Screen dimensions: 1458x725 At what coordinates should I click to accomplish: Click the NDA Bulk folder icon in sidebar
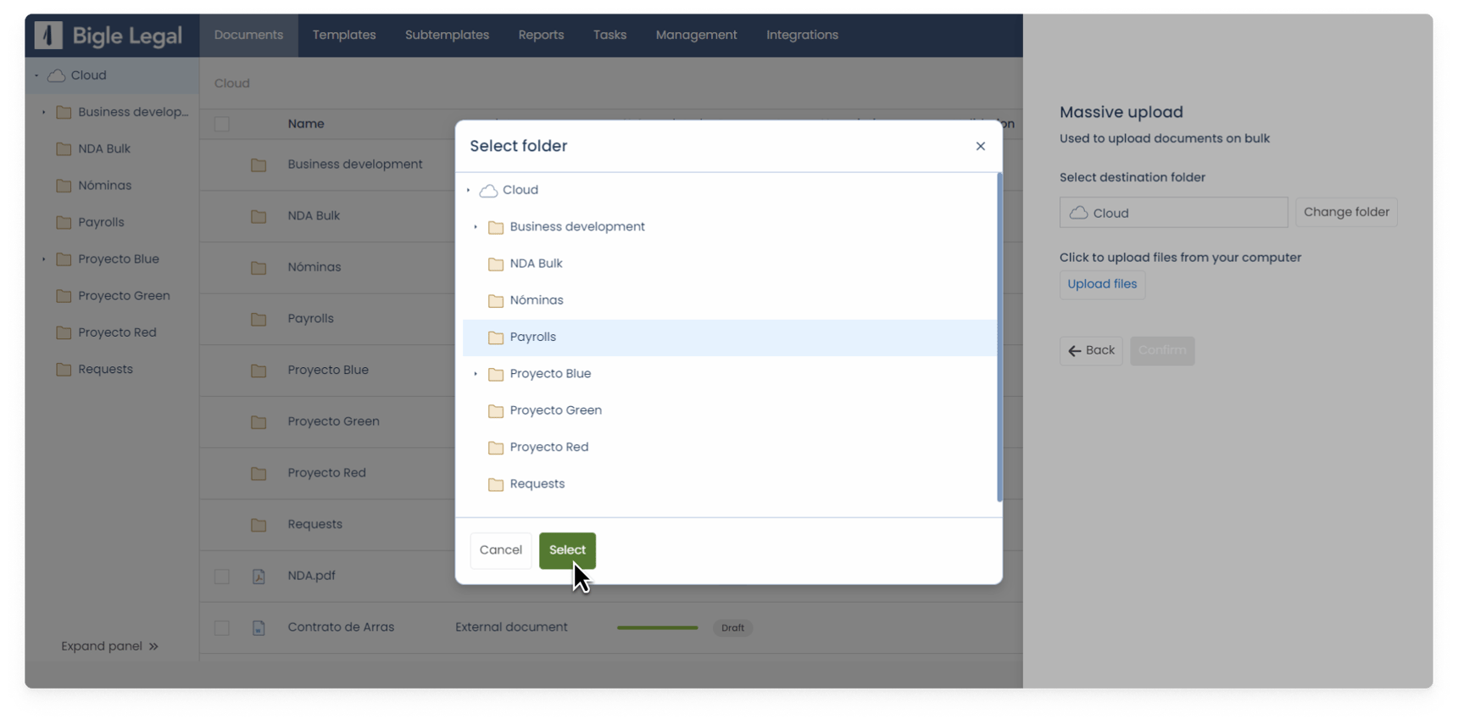click(x=64, y=149)
